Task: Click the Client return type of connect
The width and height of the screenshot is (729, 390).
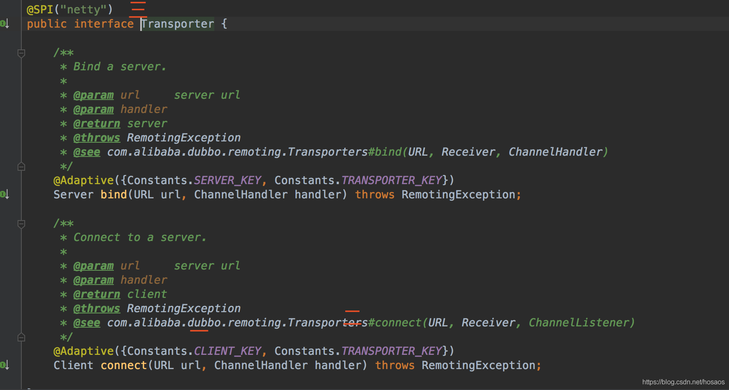Action: click(x=73, y=365)
